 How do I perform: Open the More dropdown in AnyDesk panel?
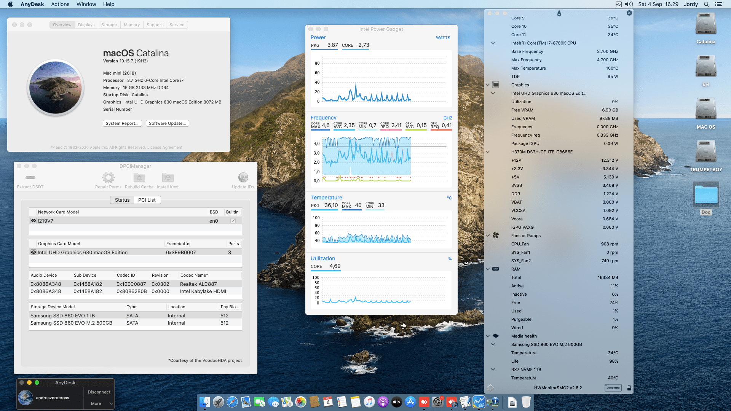pyautogui.click(x=99, y=403)
